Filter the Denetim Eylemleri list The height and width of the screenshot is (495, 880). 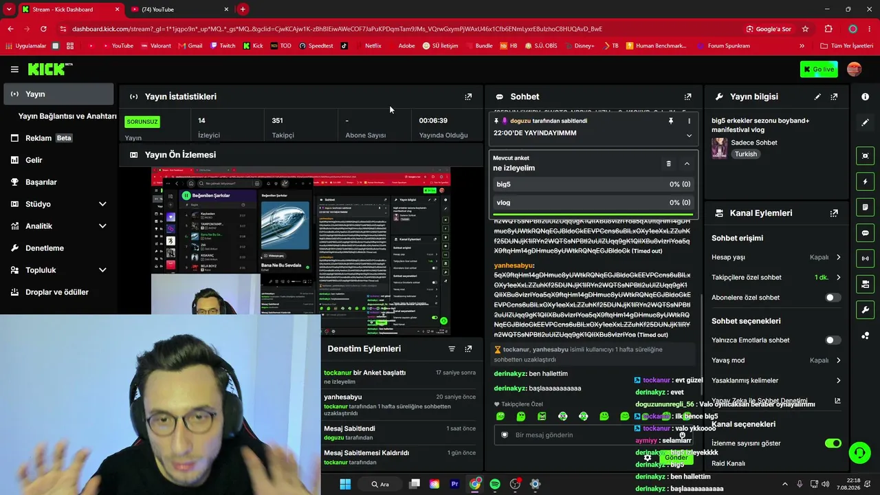click(452, 349)
